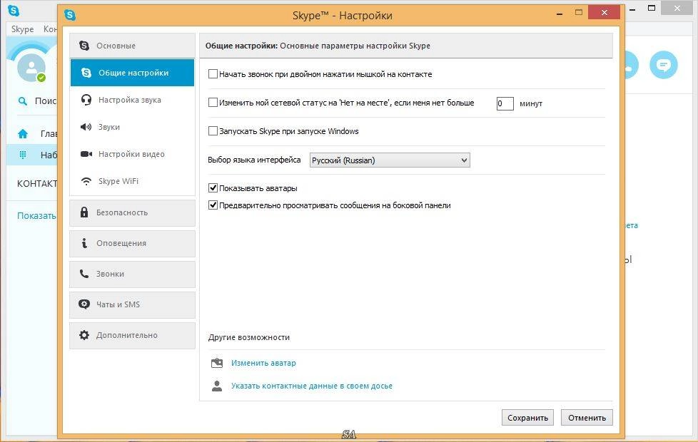This screenshot has height=442, width=698.
Task: Click the info icon beside Оповещения
Action: [x=84, y=243]
